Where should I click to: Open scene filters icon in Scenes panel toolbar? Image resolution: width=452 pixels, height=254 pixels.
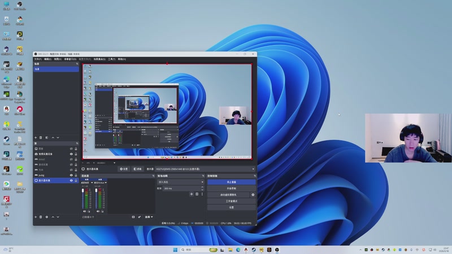[47, 138]
